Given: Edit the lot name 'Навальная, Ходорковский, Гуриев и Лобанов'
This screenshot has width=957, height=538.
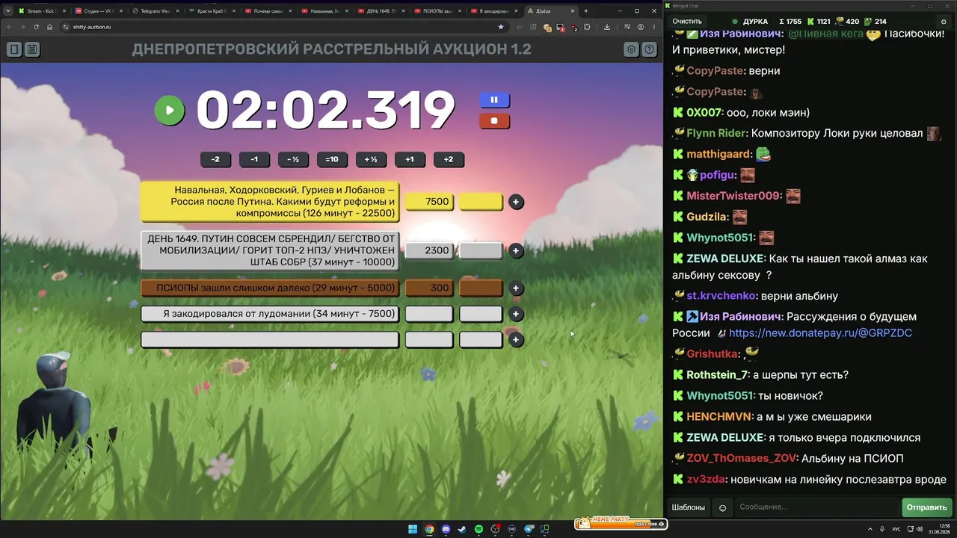Looking at the screenshot, I should [x=270, y=202].
